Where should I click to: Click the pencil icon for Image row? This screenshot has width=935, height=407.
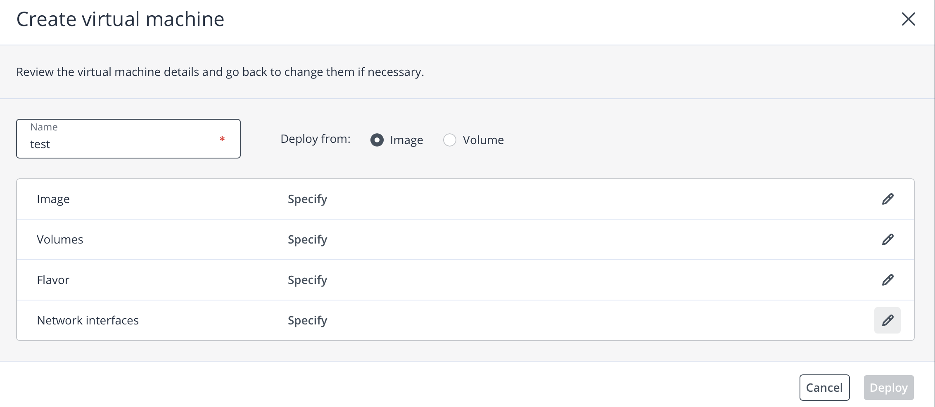(x=888, y=199)
